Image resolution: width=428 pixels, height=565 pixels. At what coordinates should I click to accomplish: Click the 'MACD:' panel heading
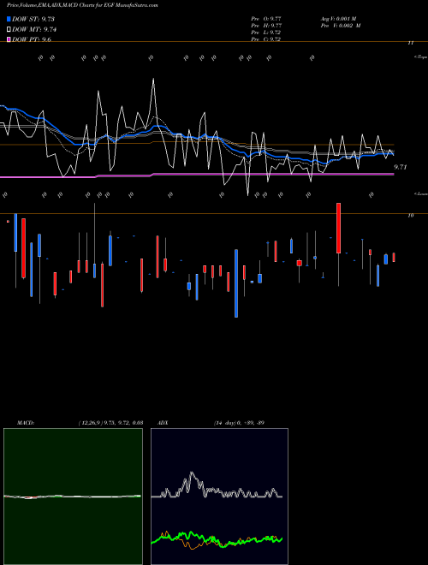[26, 423]
